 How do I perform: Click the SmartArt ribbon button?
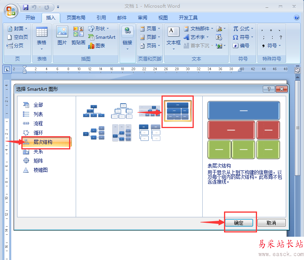click(102, 37)
